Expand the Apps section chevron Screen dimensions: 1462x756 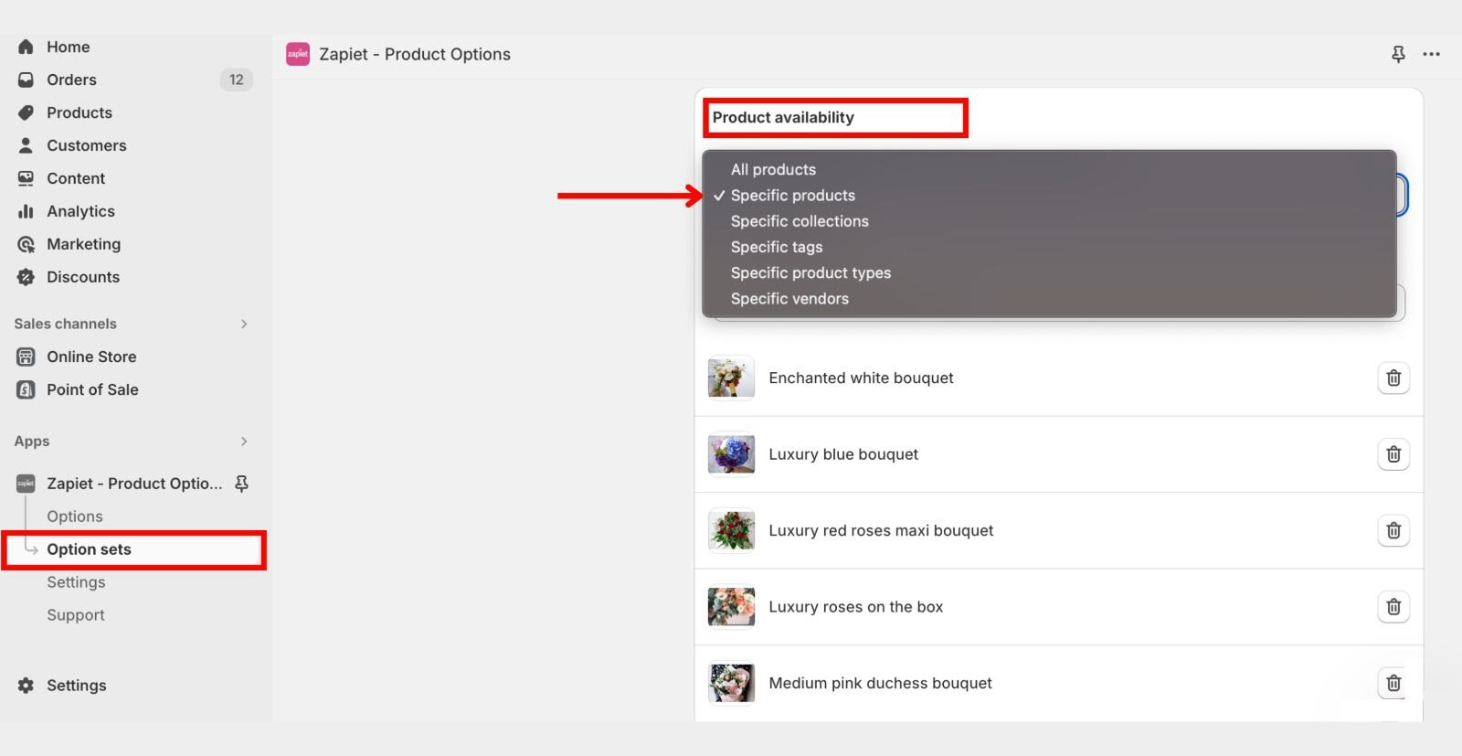[243, 442]
